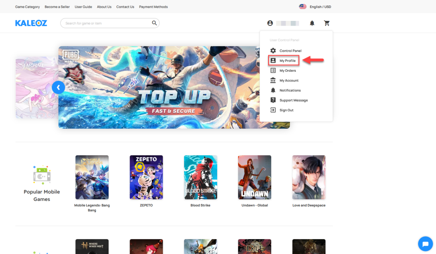Open the live chat bubble
Image resolution: width=436 pixels, height=254 pixels.
coord(425,244)
